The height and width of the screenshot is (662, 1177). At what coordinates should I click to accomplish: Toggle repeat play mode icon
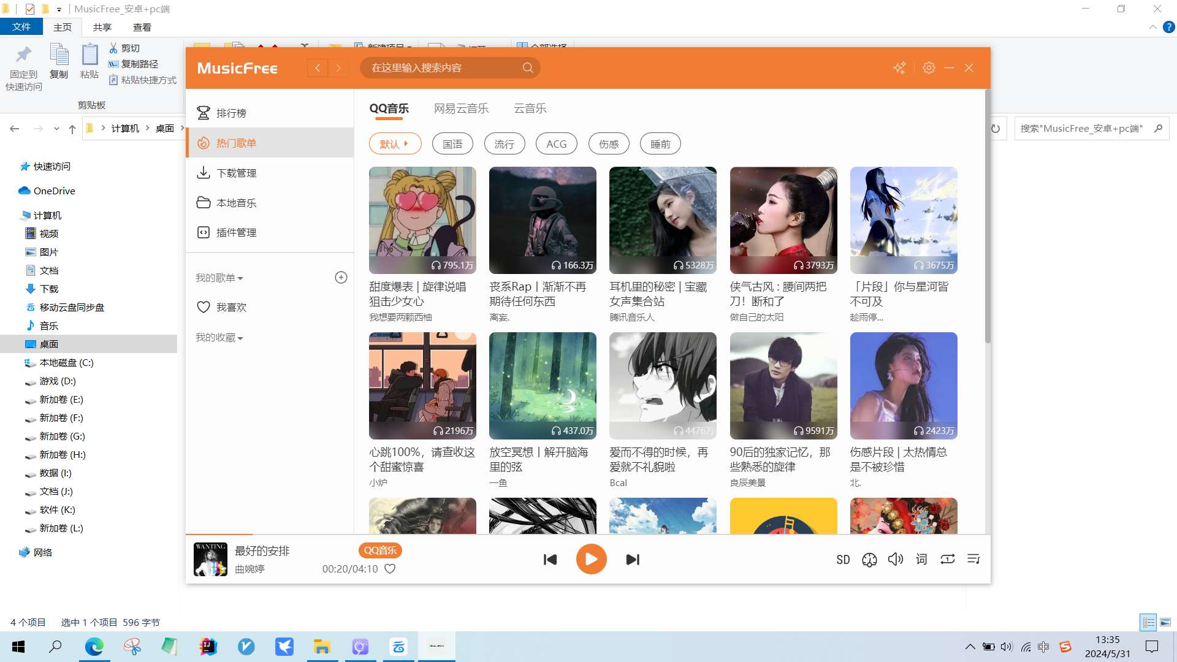947,559
